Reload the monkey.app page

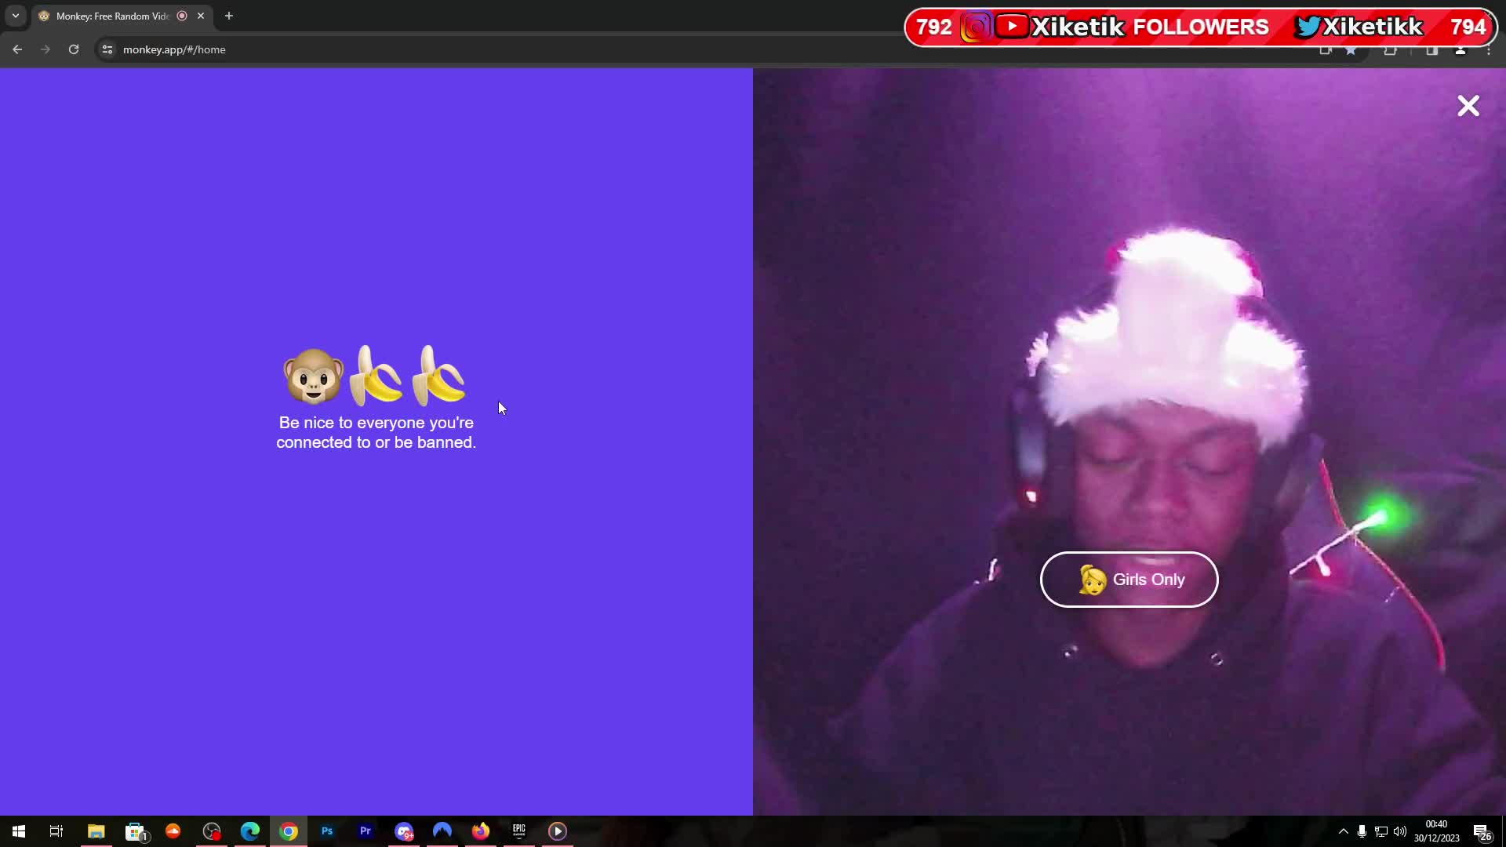tap(74, 49)
